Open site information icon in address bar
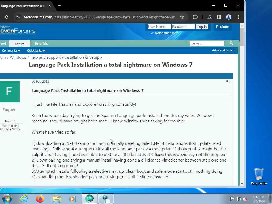This screenshot has width=272, height=204. point(18,17)
